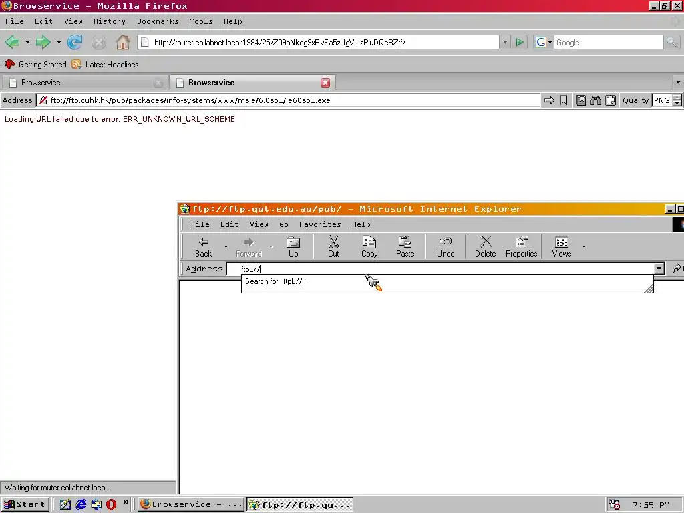The height and width of the screenshot is (513, 684).
Task: Open Firefox Tools menu
Action: 200,21
